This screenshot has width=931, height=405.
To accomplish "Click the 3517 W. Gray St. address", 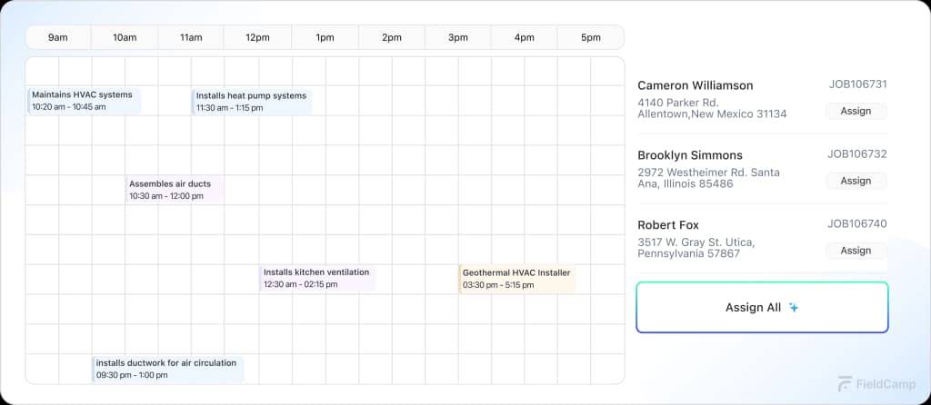I will tap(696, 248).
